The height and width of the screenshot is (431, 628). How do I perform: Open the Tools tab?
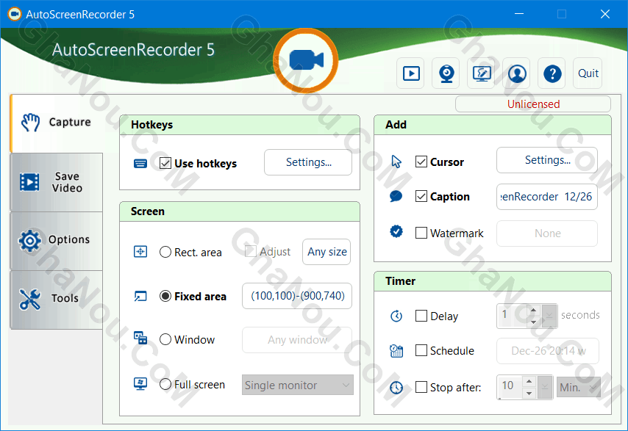point(57,300)
